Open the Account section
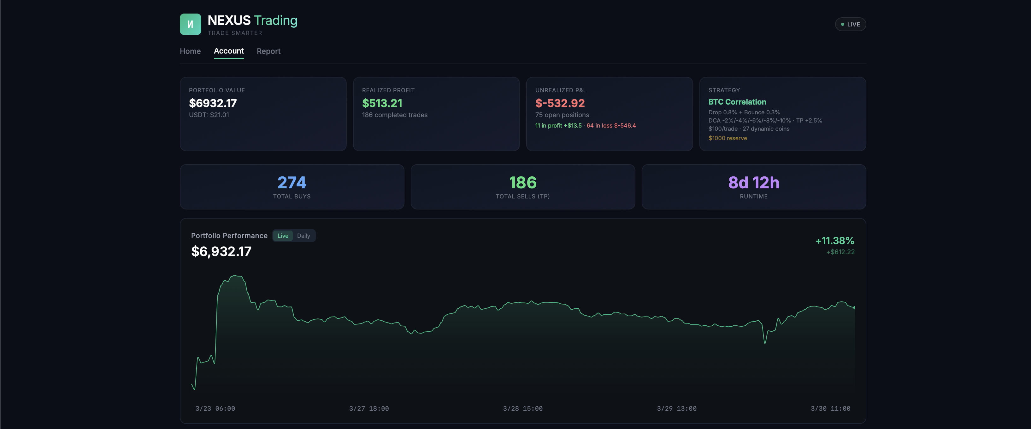The image size is (1031, 429). coord(228,51)
